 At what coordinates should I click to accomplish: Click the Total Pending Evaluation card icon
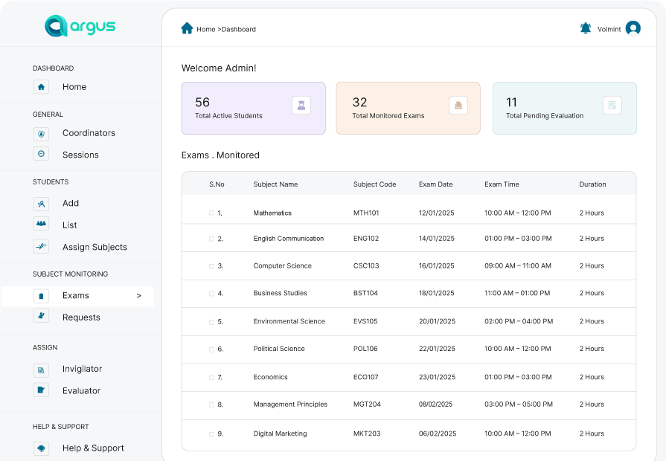click(612, 106)
